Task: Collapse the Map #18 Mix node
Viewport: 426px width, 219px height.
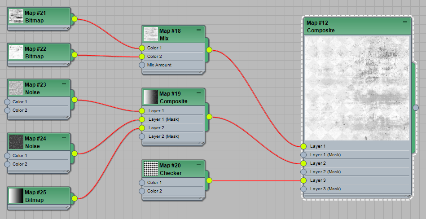Action: (x=198, y=30)
